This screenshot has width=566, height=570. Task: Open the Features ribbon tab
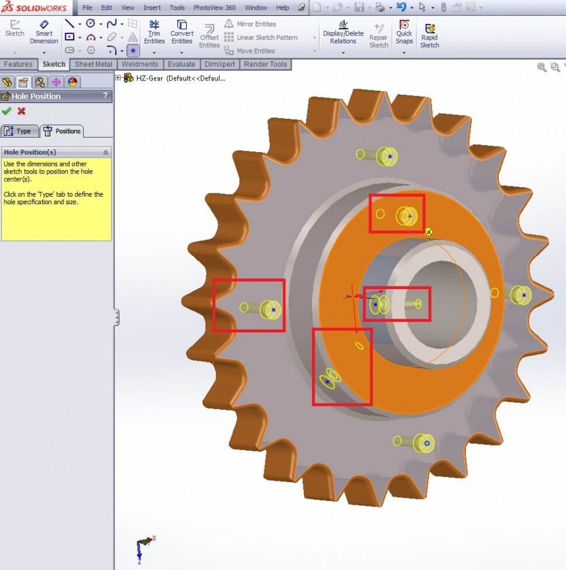pos(19,64)
